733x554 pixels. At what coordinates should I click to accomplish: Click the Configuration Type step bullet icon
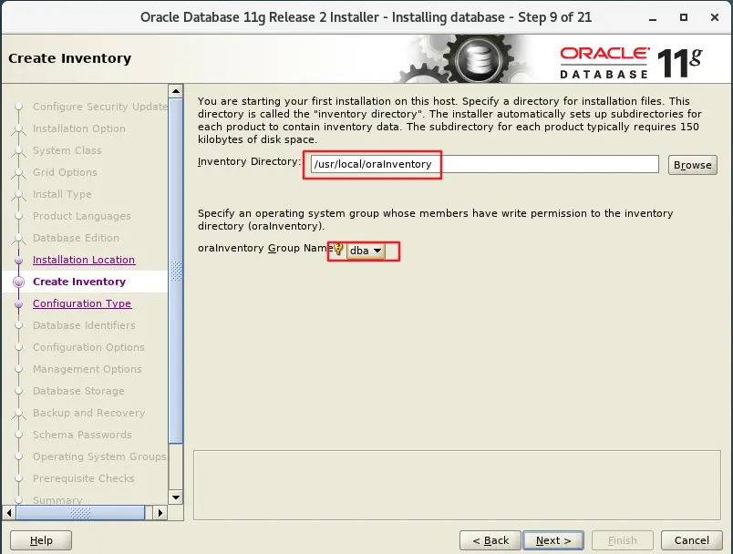tap(19, 303)
